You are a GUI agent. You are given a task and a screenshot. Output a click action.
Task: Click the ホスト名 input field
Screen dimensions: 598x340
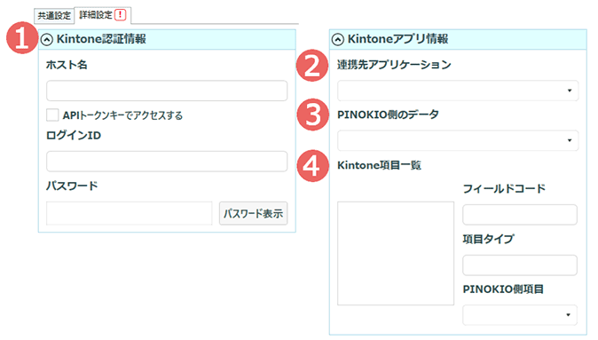pos(167,91)
